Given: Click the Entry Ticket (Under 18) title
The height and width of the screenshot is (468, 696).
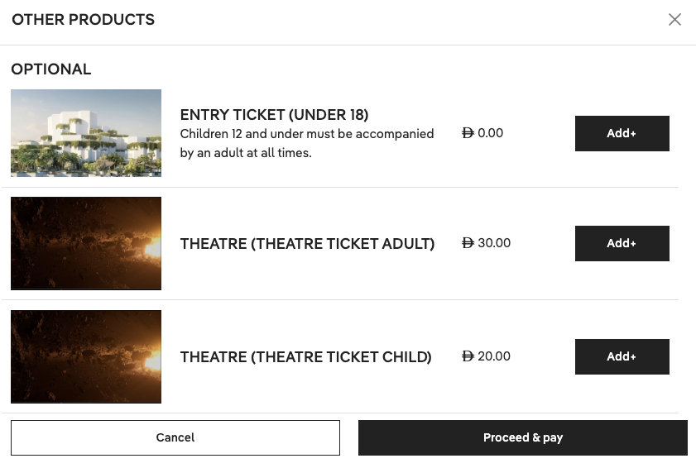Looking at the screenshot, I should pos(274,115).
